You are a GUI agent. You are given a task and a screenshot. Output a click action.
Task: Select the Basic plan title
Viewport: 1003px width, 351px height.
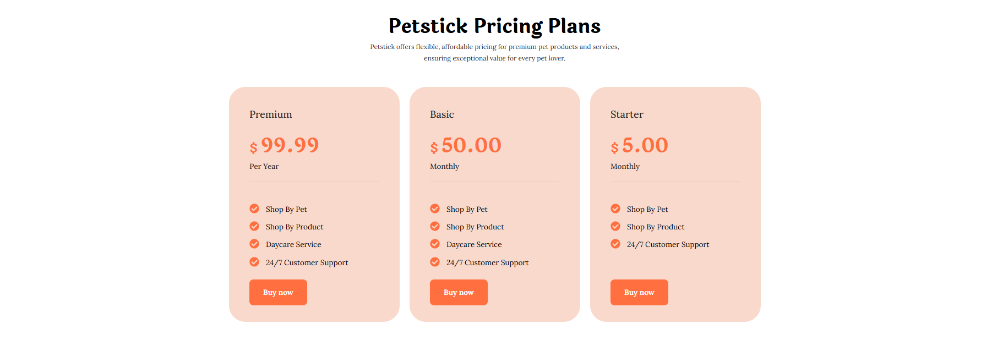(x=442, y=114)
